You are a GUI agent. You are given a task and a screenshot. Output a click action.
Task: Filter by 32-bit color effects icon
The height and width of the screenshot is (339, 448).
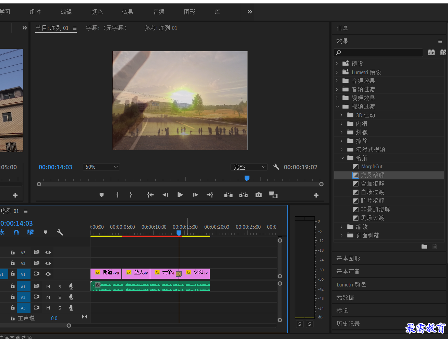tap(444, 53)
